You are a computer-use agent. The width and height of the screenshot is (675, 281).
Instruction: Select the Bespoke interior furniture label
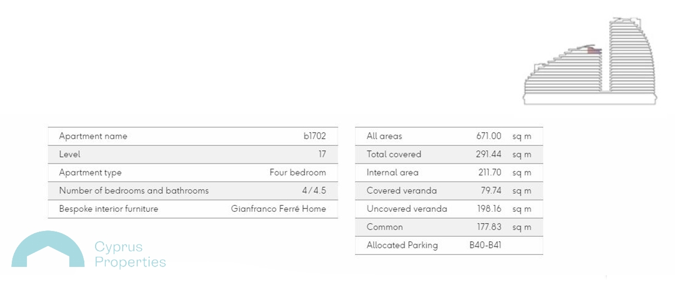(x=109, y=209)
